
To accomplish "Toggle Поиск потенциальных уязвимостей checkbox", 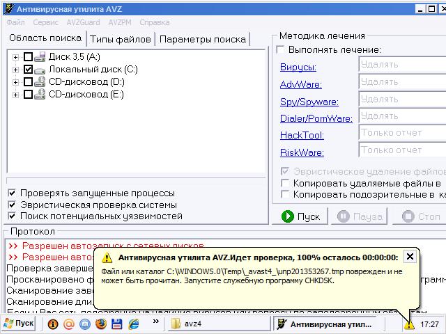I will coord(12,216).
